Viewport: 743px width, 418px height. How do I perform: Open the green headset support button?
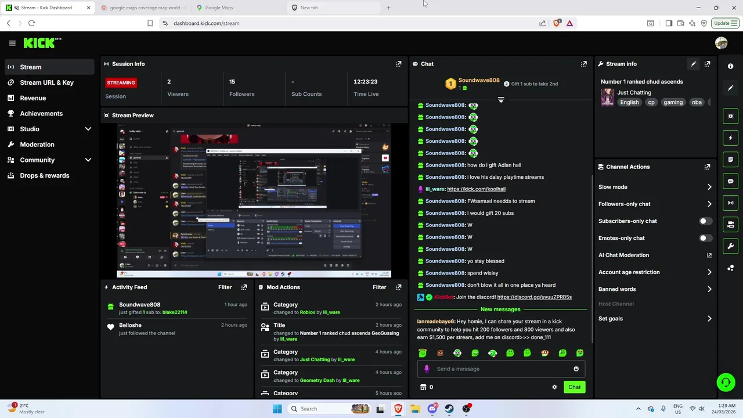point(726,382)
